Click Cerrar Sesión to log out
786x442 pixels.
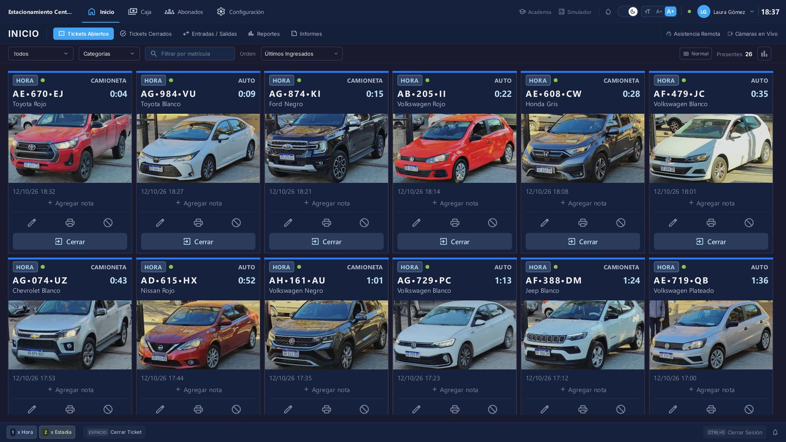tap(734, 433)
